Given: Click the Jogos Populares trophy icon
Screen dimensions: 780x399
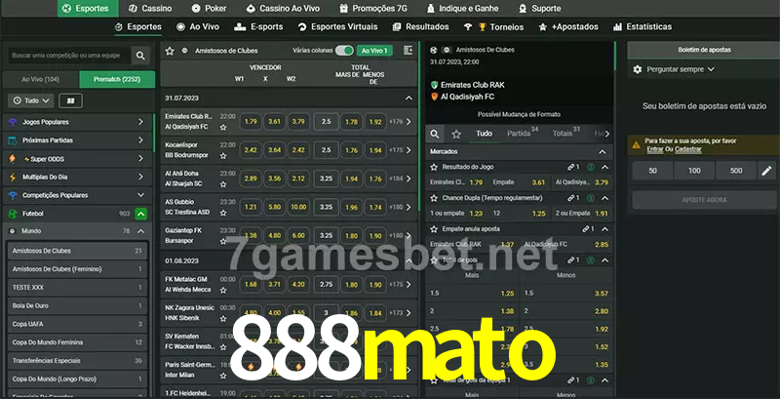Looking at the screenshot, I should point(13,122).
